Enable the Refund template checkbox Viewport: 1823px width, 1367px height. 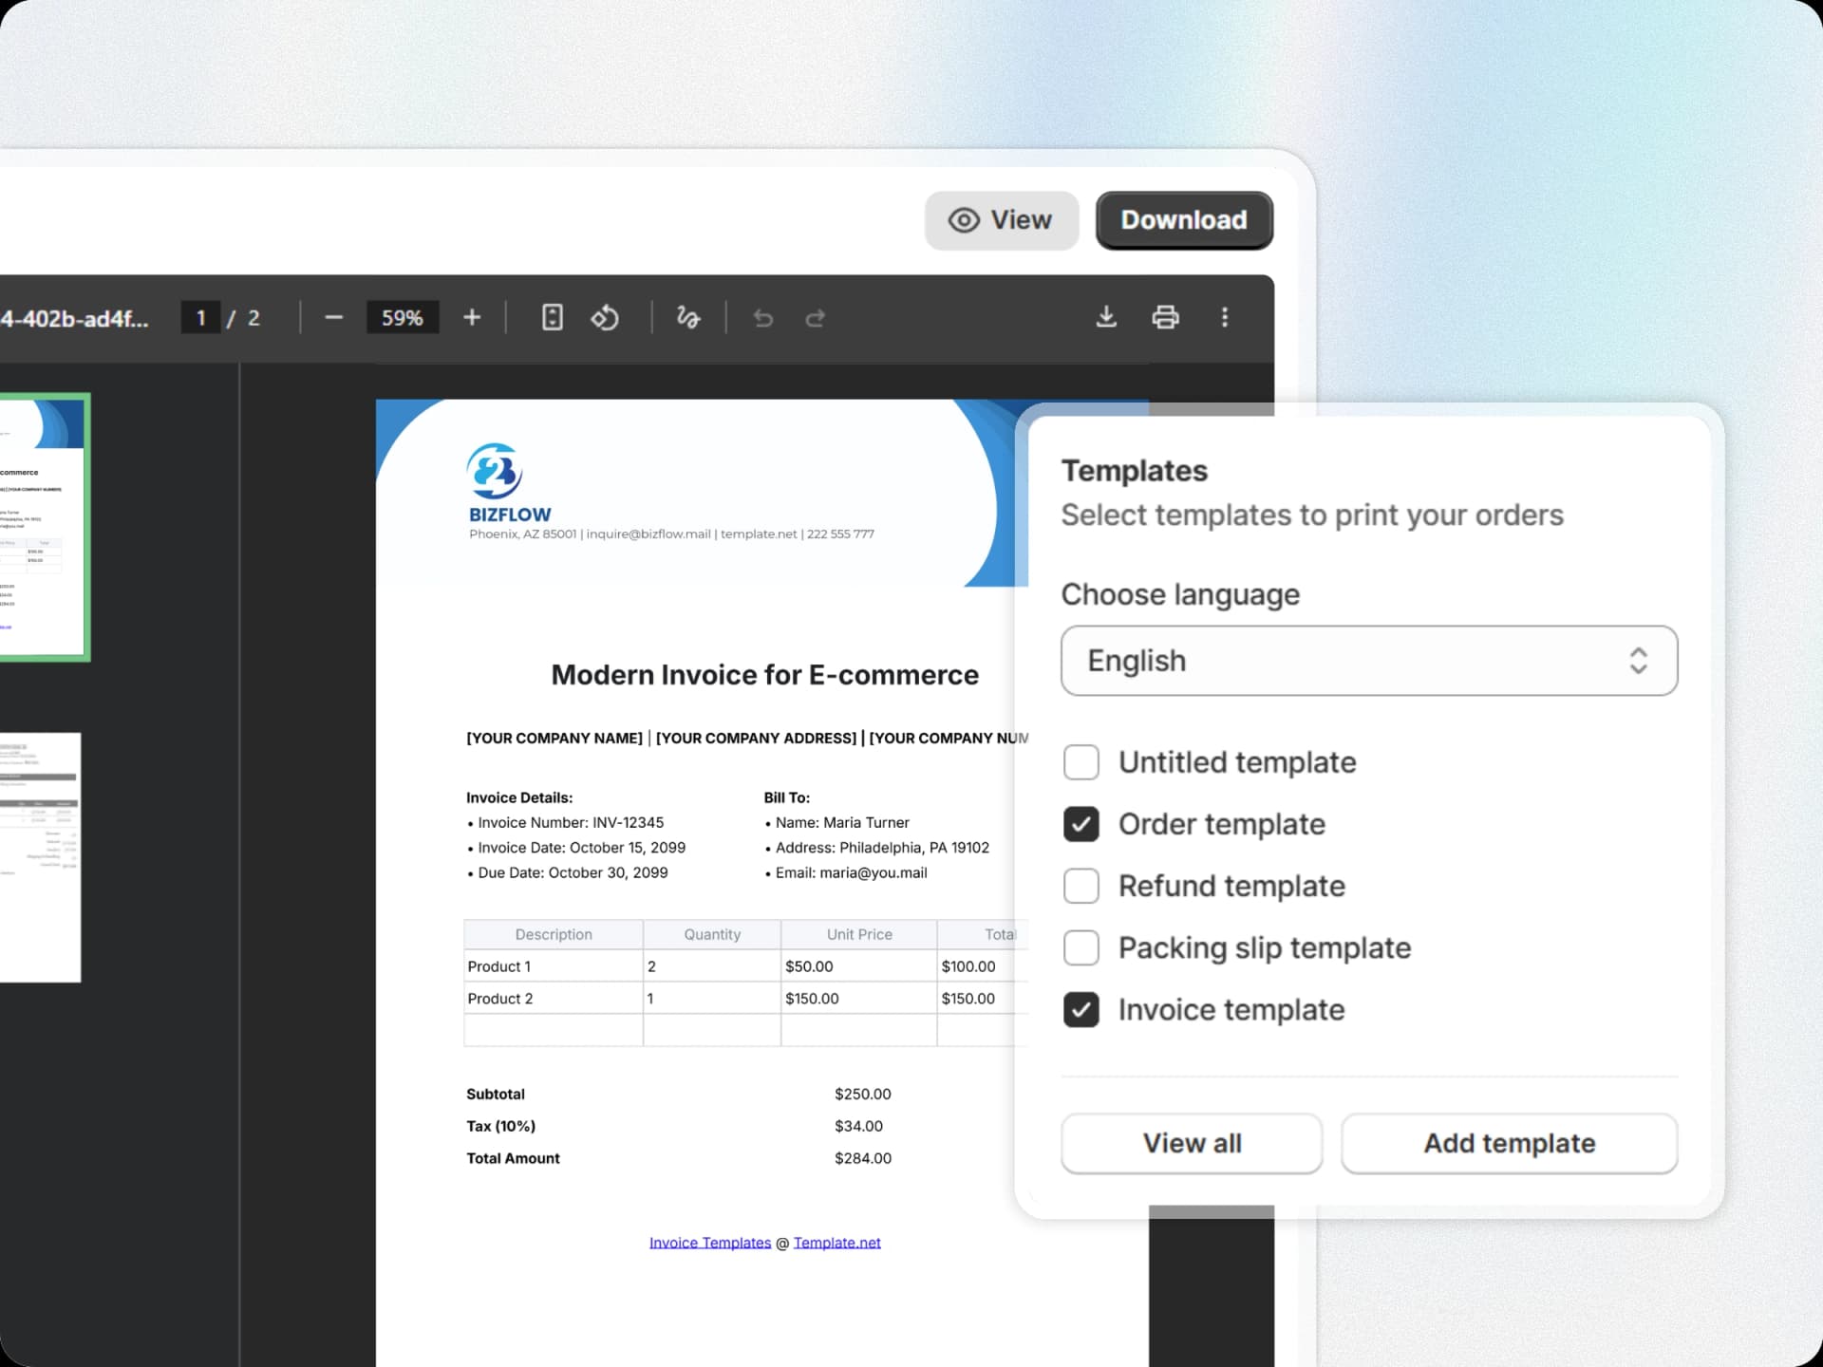(1081, 886)
